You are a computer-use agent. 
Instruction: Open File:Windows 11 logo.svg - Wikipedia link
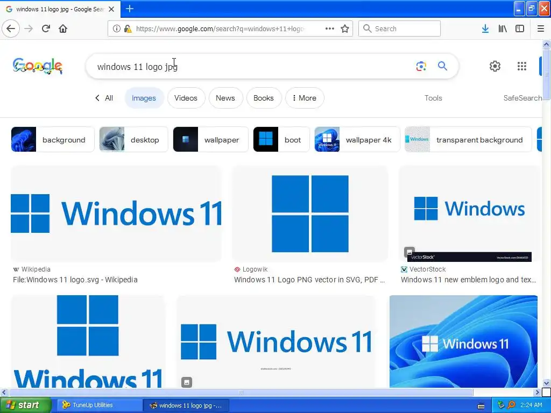(x=75, y=280)
